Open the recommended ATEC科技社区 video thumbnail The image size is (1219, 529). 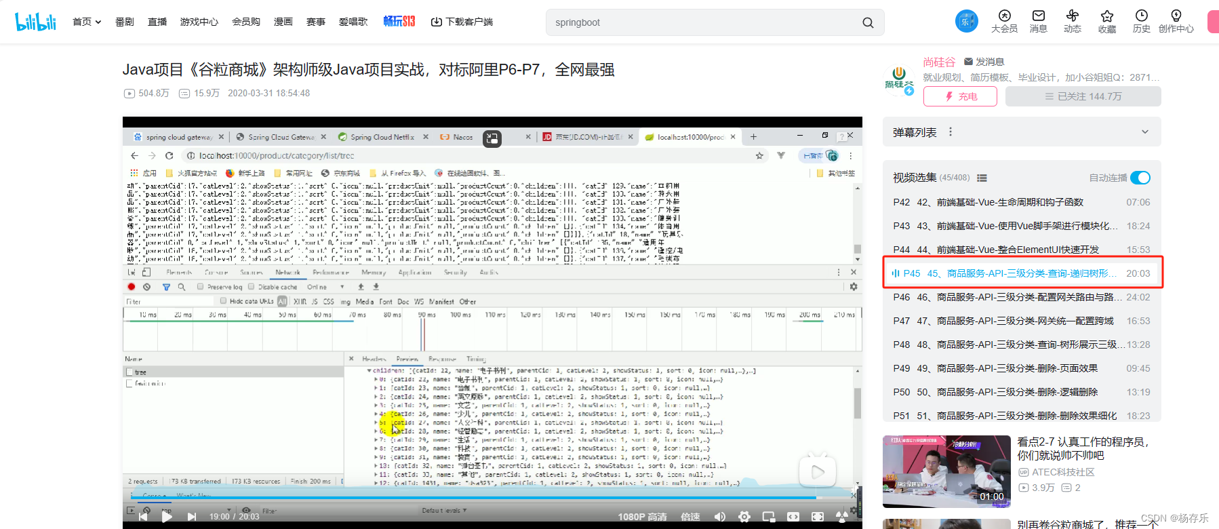[x=946, y=471]
